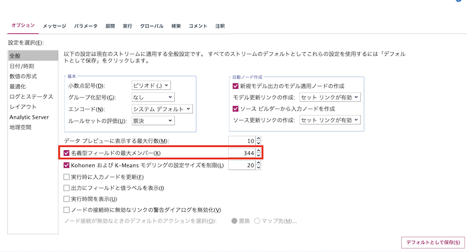Open the ソース更新リンクの作成 dropdown

click(330, 120)
